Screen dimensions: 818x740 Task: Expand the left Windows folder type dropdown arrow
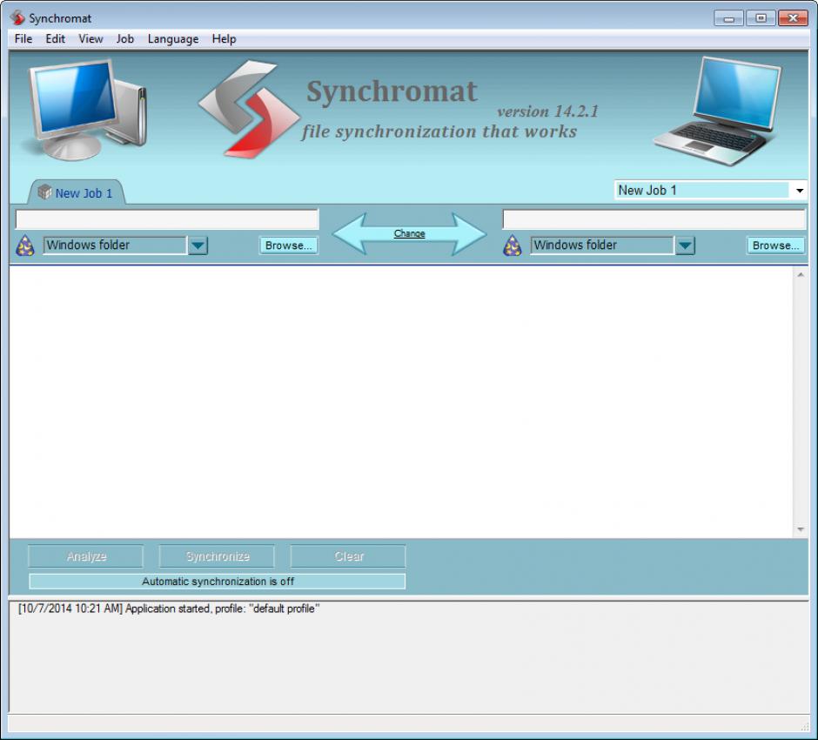coord(198,246)
